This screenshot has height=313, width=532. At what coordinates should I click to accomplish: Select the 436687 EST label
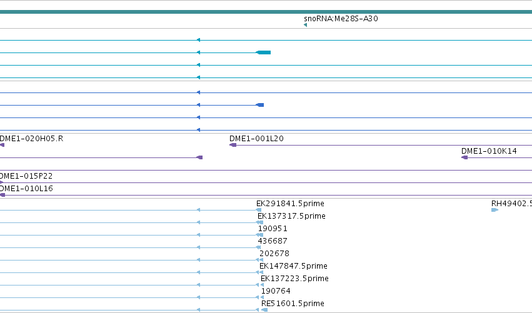[x=273, y=241]
